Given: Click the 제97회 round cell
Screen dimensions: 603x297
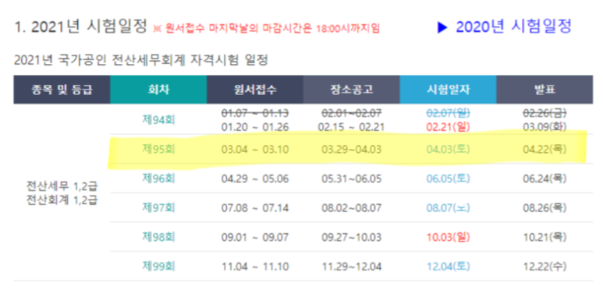Looking at the screenshot, I should point(158,207).
